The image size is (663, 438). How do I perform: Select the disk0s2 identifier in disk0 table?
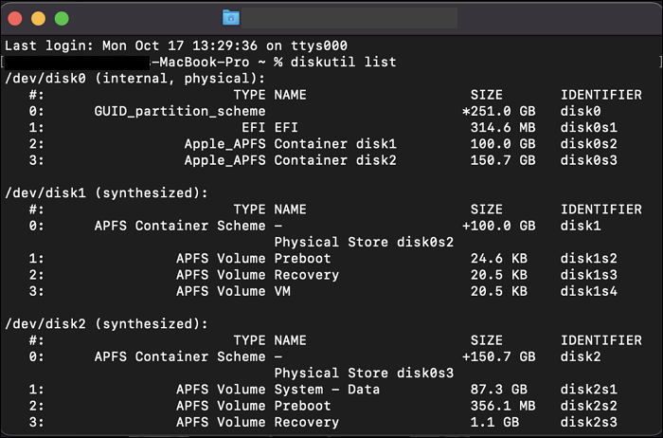(589, 144)
